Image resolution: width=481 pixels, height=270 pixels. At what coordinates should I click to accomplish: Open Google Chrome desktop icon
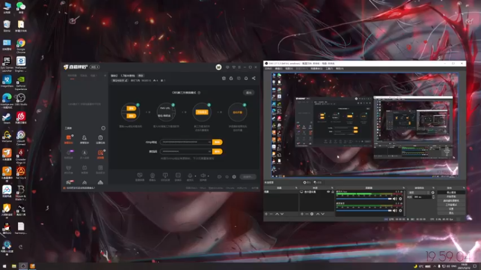point(21,46)
